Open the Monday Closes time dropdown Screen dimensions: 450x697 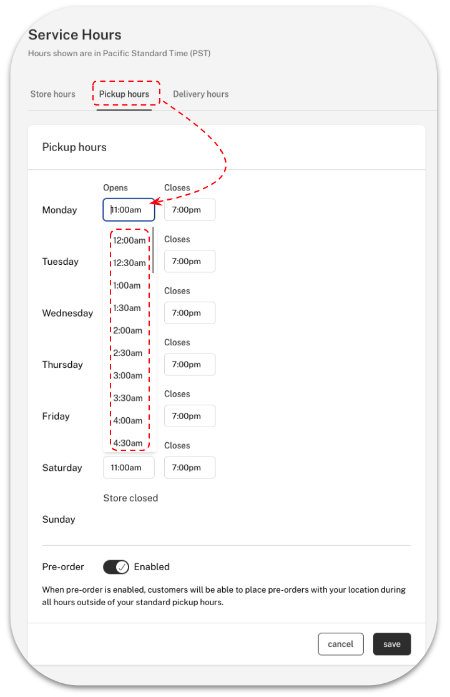(x=190, y=210)
